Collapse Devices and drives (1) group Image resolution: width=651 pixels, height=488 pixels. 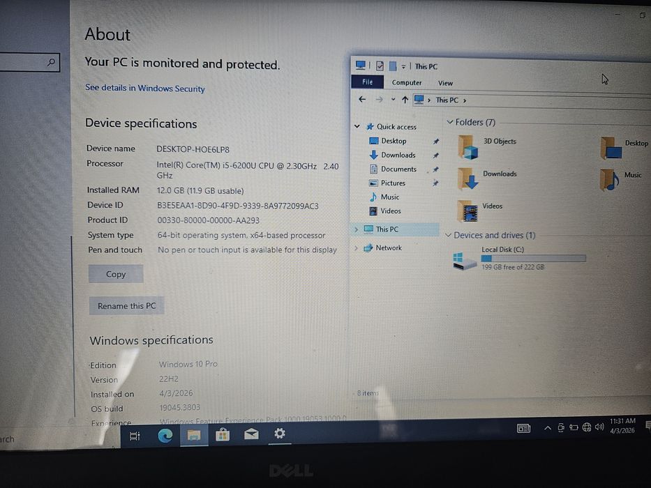pos(448,235)
